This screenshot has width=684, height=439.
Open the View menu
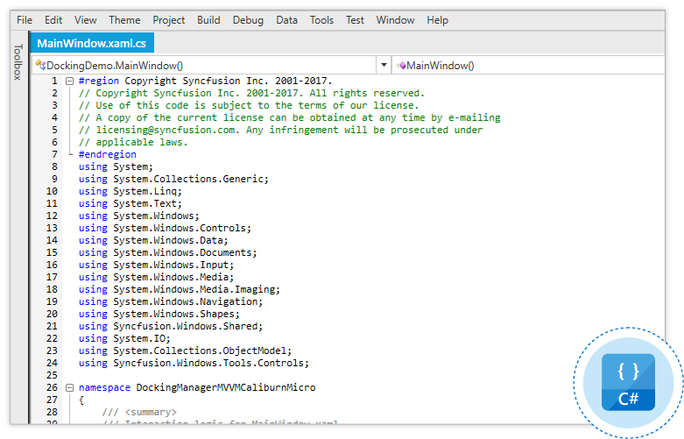click(x=86, y=20)
